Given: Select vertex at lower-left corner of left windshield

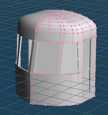Looking at the screenshot, I should (34, 73).
